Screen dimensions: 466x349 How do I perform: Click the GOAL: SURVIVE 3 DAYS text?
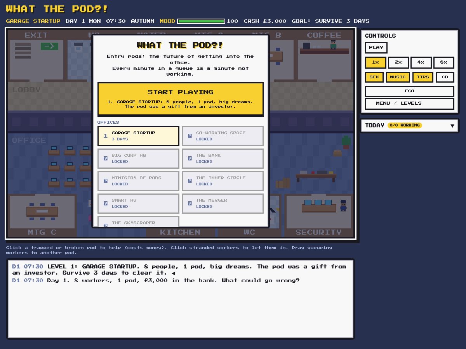[330, 21]
